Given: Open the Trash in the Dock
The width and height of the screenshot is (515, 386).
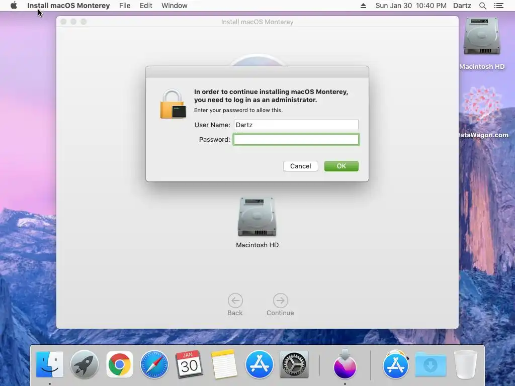Looking at the screenshot, I should (x=465, y=364).
